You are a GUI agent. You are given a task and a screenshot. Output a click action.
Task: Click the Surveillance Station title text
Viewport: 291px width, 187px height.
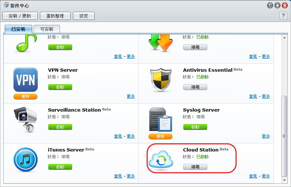[x=74, y=110]
